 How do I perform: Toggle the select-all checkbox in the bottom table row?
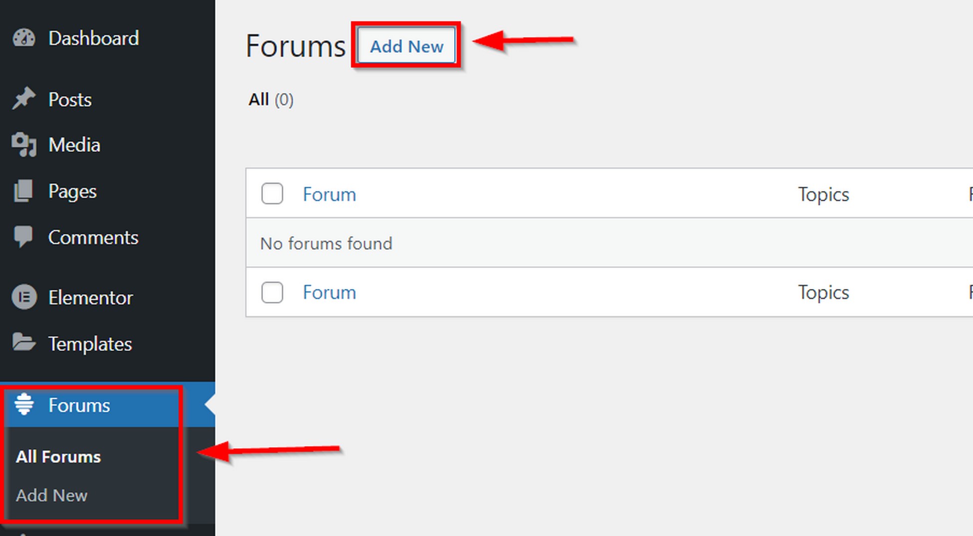click(272, 293)
